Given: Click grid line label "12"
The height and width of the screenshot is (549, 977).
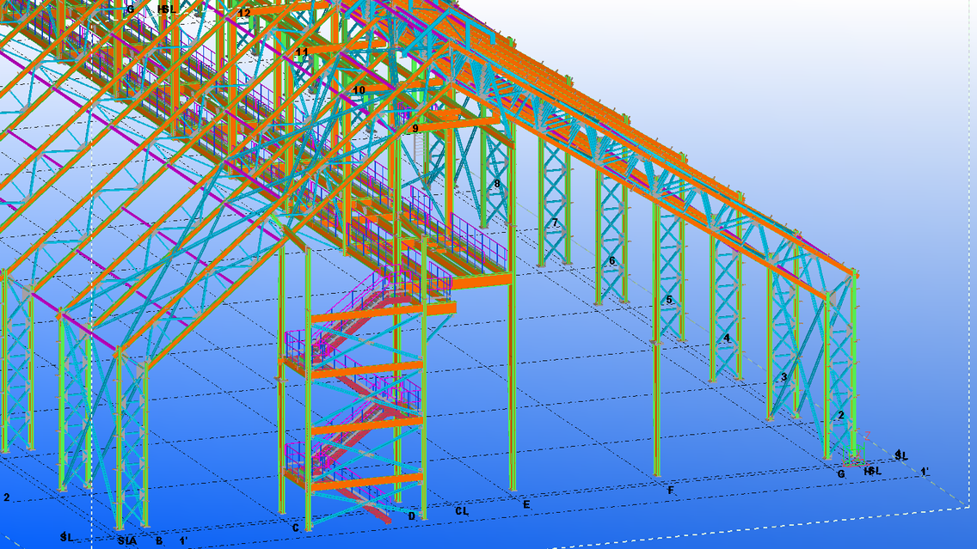Looking at the screenshot, I should click(x=244, y=12).
